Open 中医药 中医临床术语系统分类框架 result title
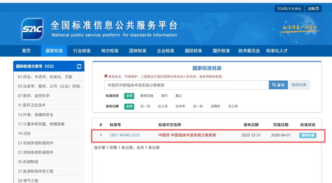Viewport: 332px width, 183px height. [x=187, y=135]
